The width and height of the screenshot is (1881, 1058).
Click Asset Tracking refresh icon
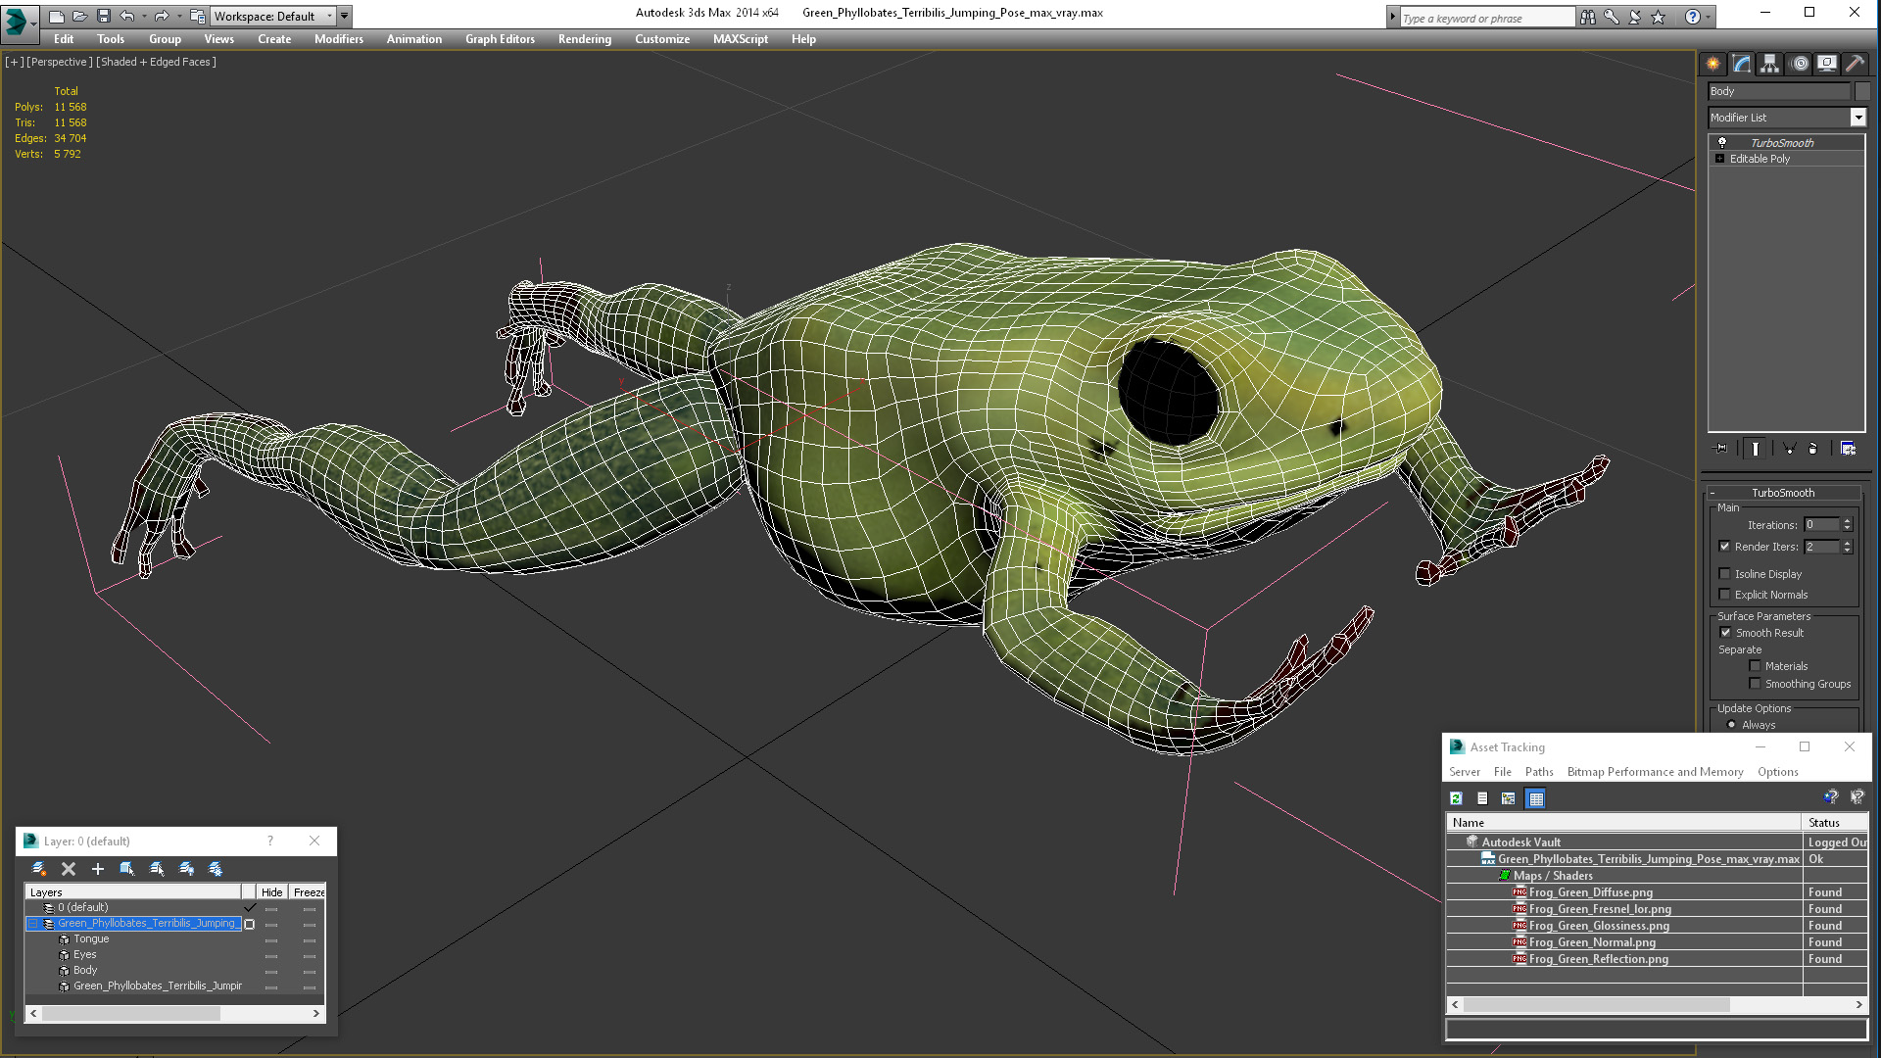pyautogui.click(x=1456, y=798)
